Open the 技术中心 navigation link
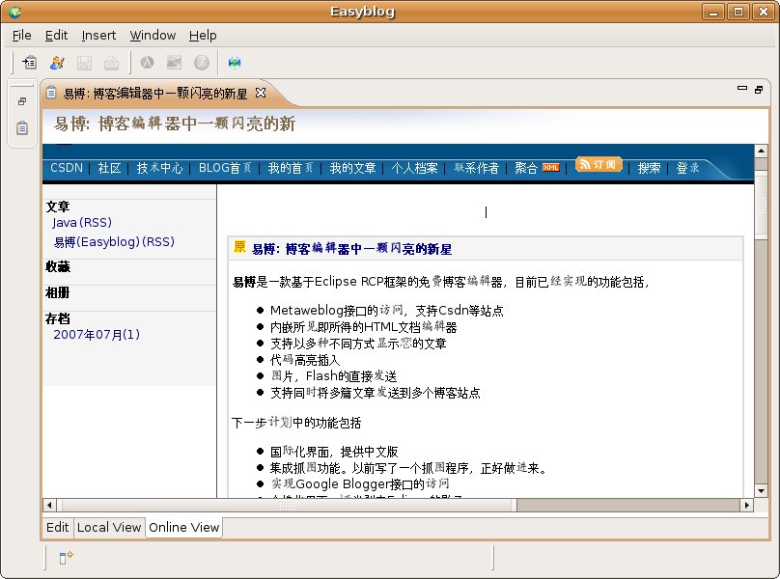This screenshot has width=780, height=579. tap(159, 168)
